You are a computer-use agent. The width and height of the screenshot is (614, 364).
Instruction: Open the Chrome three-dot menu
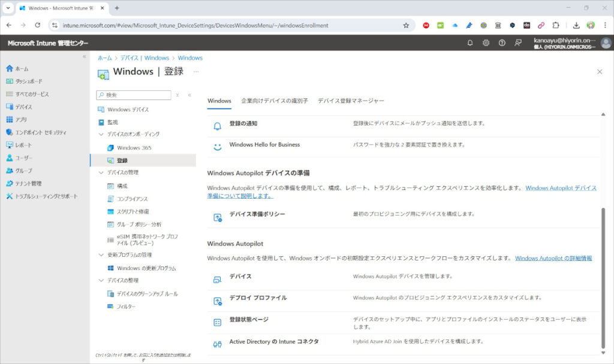[x=605, y=25]
